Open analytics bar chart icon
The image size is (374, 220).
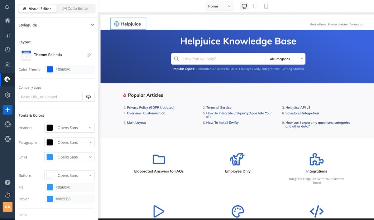point(7,35)
